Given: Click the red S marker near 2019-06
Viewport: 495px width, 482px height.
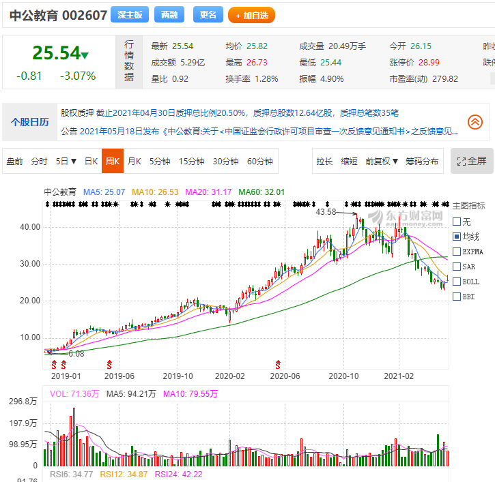Looking at the screenshot, I should tap(109, 365).
